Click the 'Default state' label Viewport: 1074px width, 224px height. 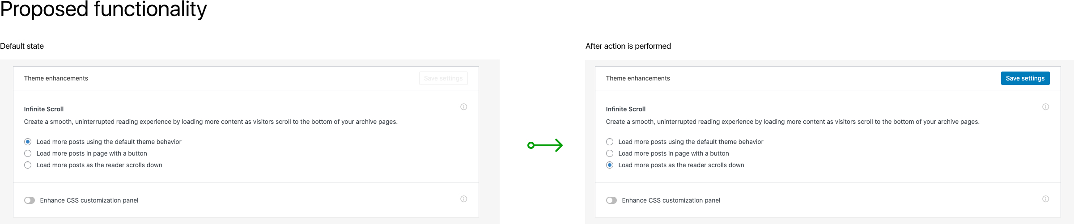coord(22,46)
